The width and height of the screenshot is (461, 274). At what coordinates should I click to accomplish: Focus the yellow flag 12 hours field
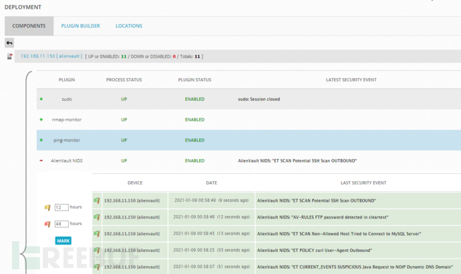coord(61,207)
